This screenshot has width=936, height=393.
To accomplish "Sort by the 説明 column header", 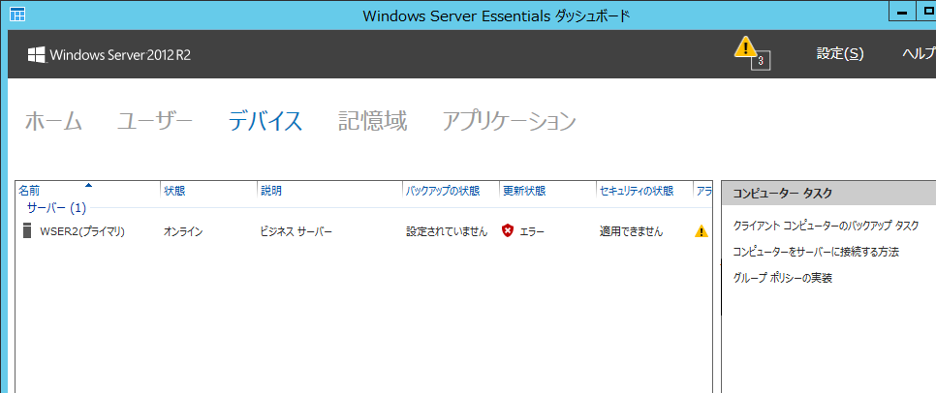I will click(271, 191).
